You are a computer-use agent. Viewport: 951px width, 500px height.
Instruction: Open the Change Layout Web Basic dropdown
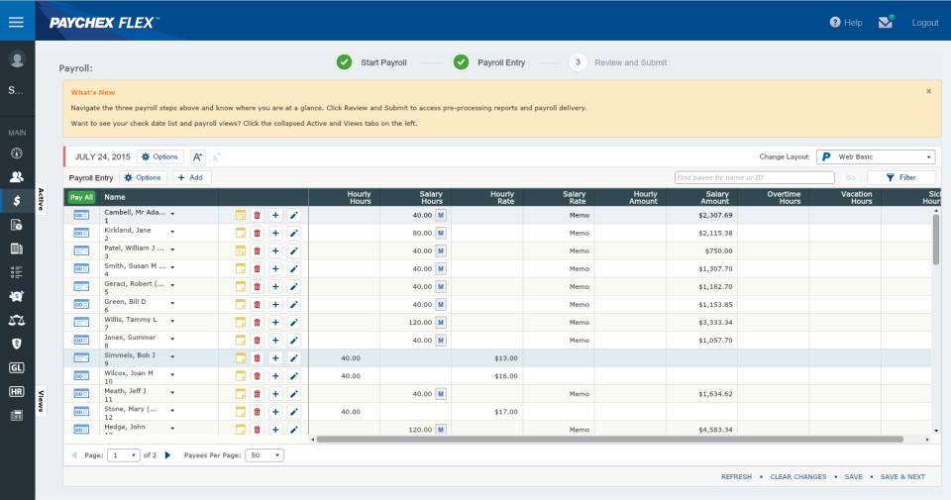coord(876,156)
